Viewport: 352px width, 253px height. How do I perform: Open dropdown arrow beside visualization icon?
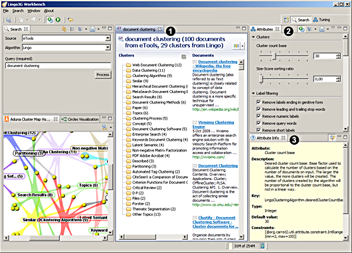pos(242,46)
